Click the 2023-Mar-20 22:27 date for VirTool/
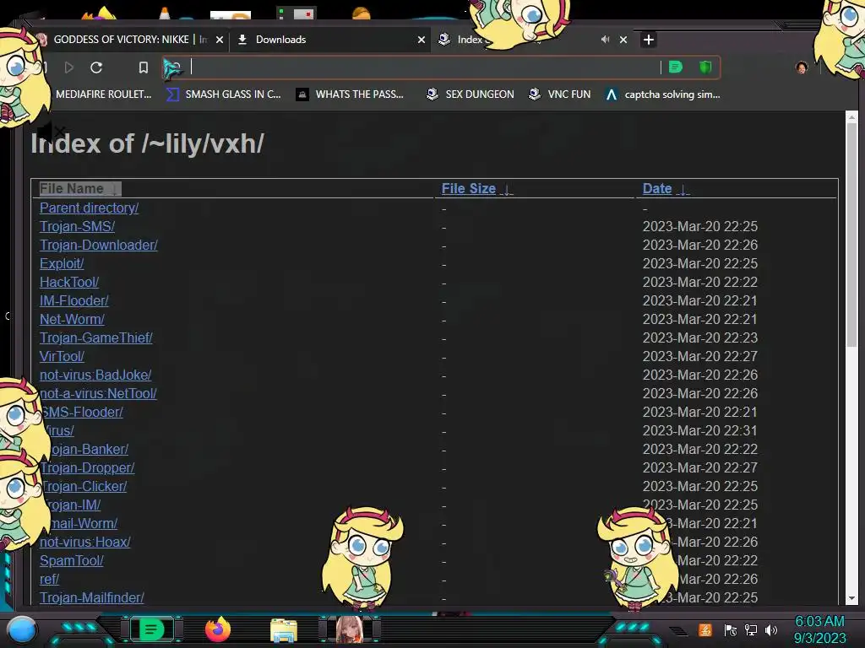The image size is (865, 648). click(700, 357)
